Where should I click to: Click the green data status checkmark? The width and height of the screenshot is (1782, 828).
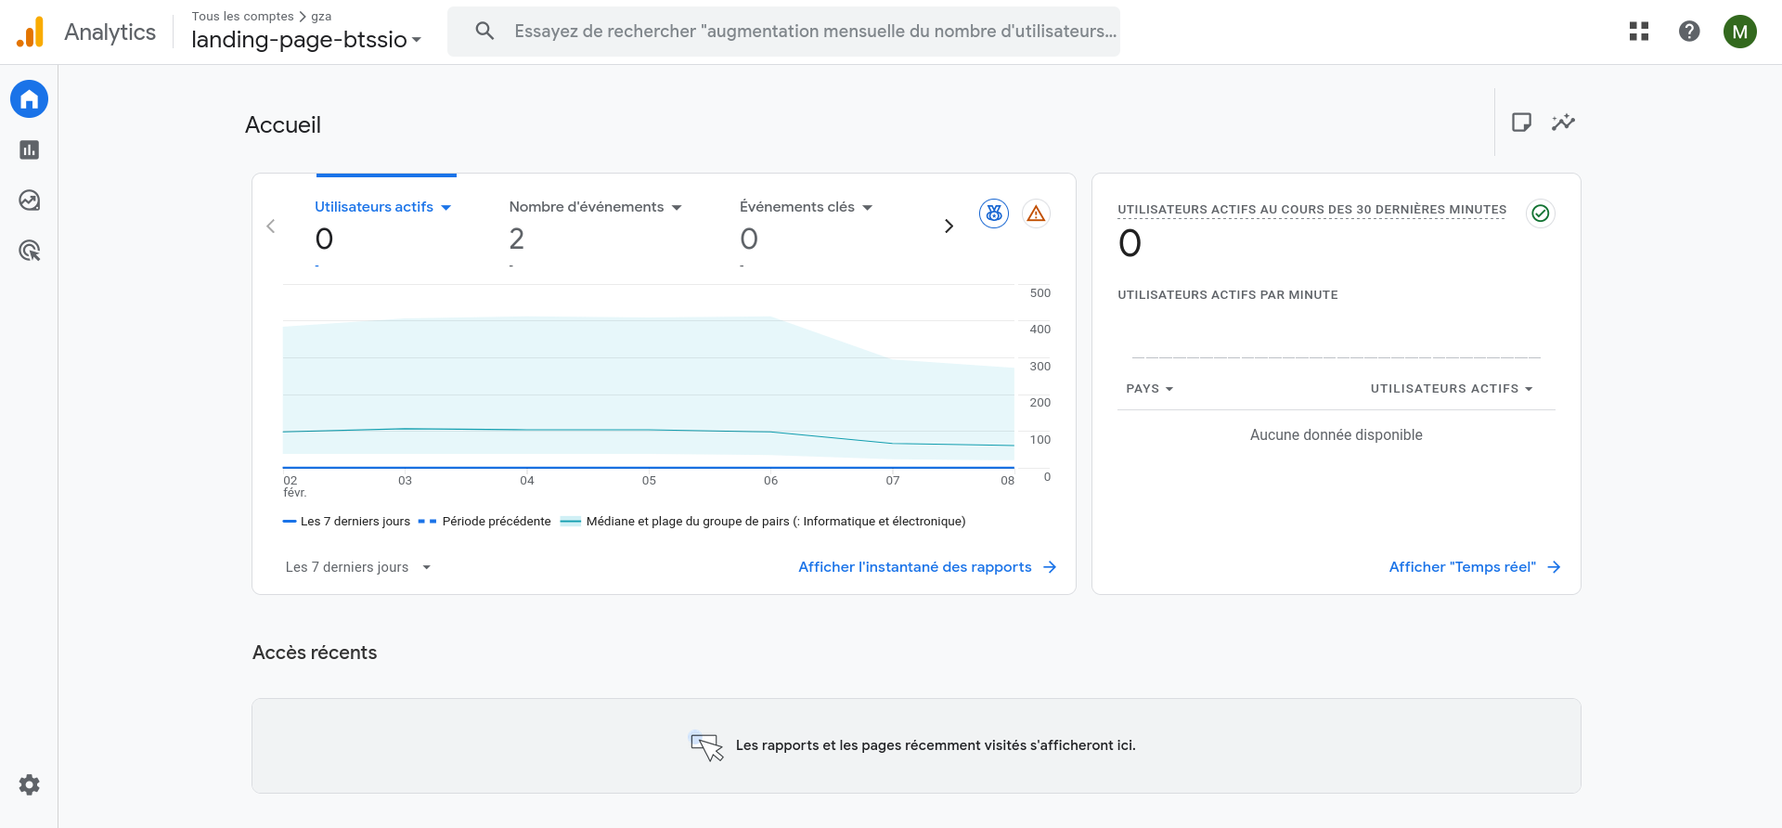[1541, 213]
